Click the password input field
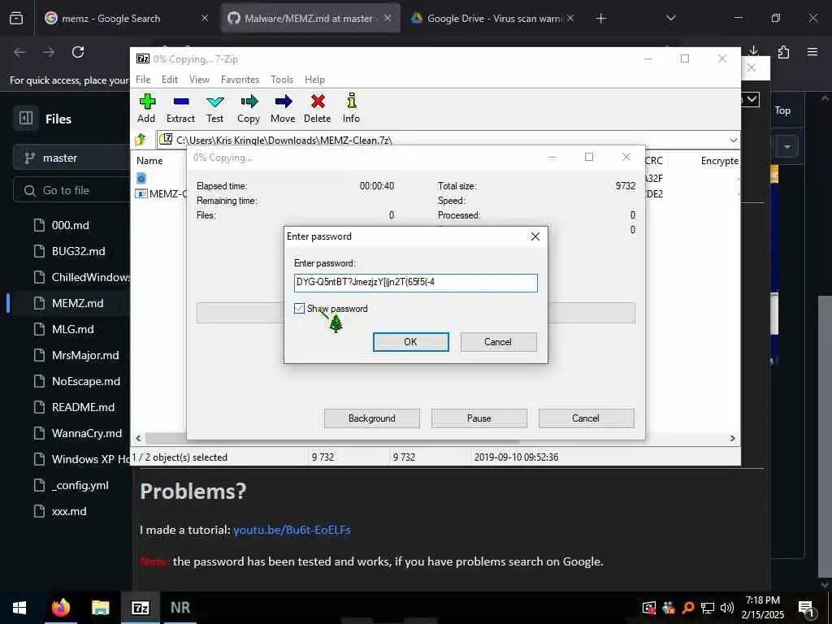Image resolution: width=832 pixels, height=624 pixels. 415,282
